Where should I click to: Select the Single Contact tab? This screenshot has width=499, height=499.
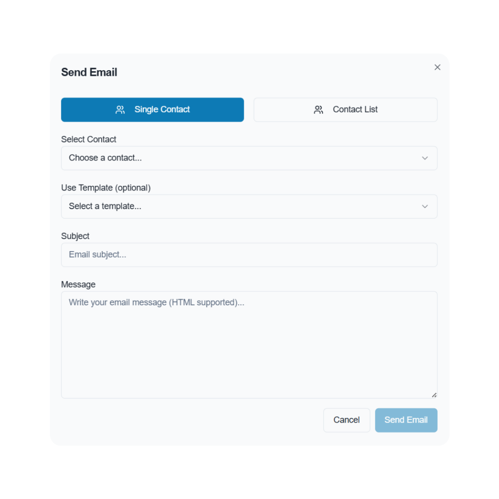click(x=153, y=110)
